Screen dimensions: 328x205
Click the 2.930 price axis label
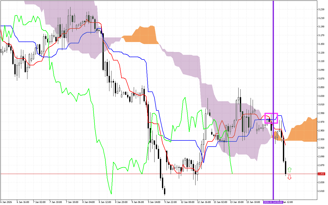(321, 139)
